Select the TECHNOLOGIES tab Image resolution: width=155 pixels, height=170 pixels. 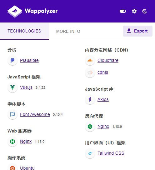(x=24, y=31)
